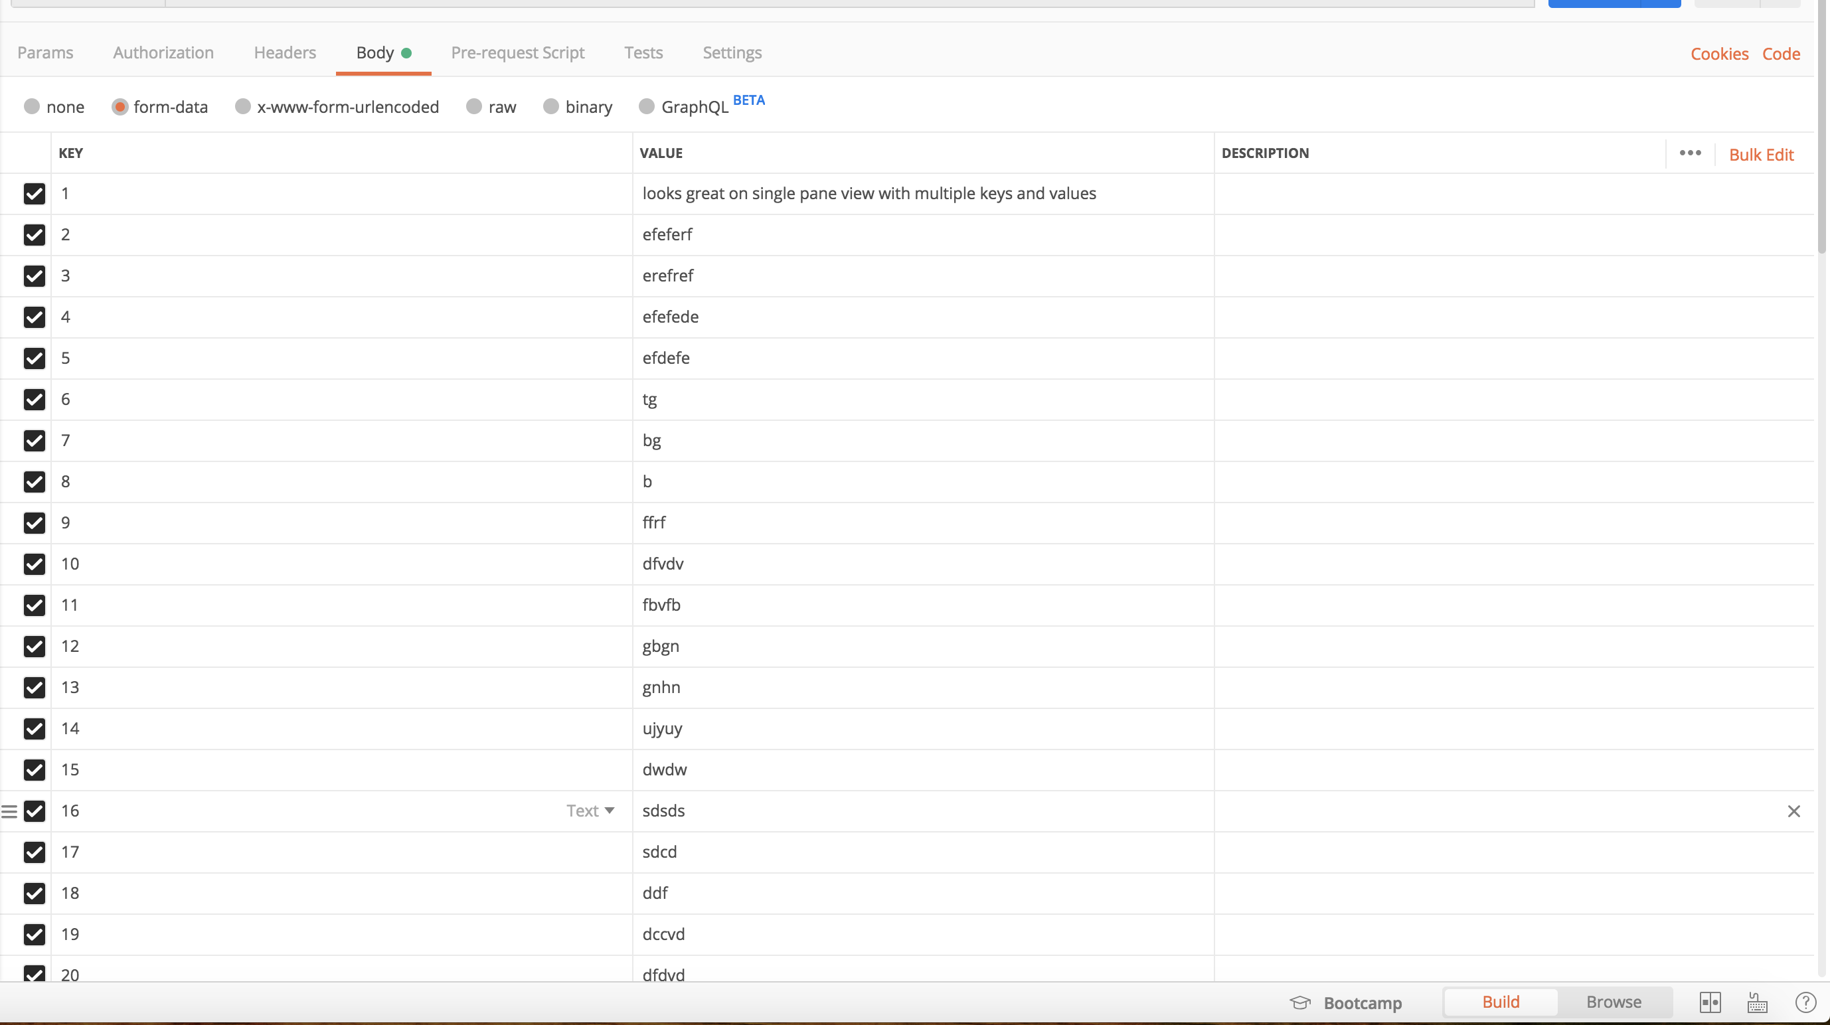Open the Authorization tab
Viewport: 1830px width, 1025px height.
163,52
